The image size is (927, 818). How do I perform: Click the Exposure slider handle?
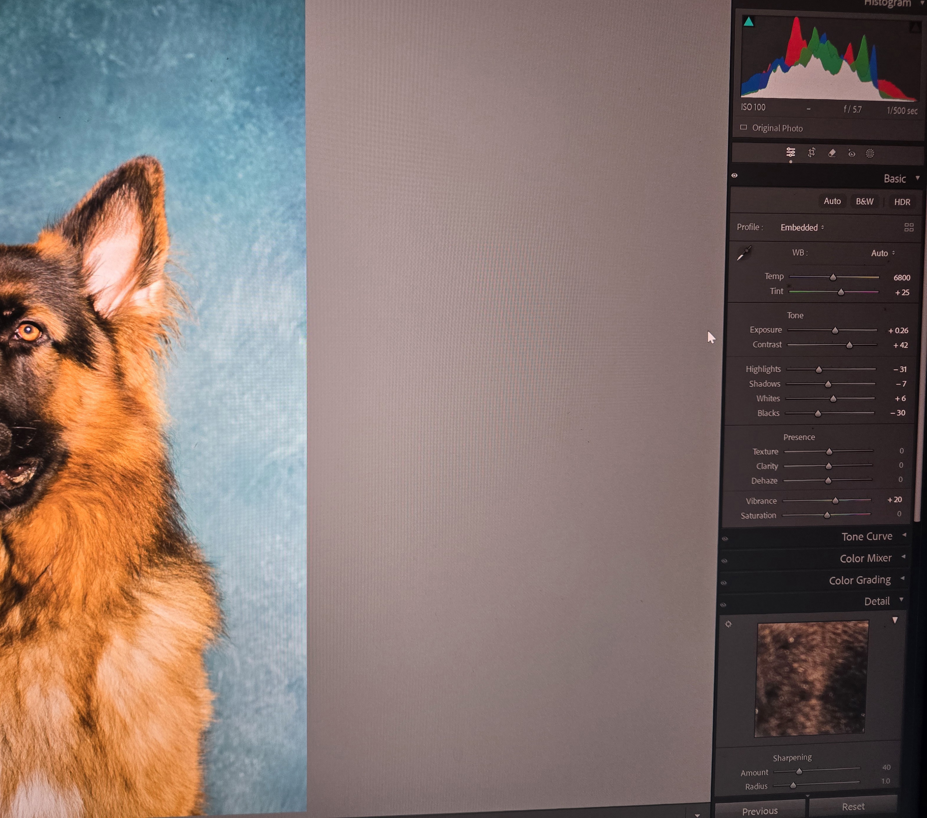coord(835,331)
